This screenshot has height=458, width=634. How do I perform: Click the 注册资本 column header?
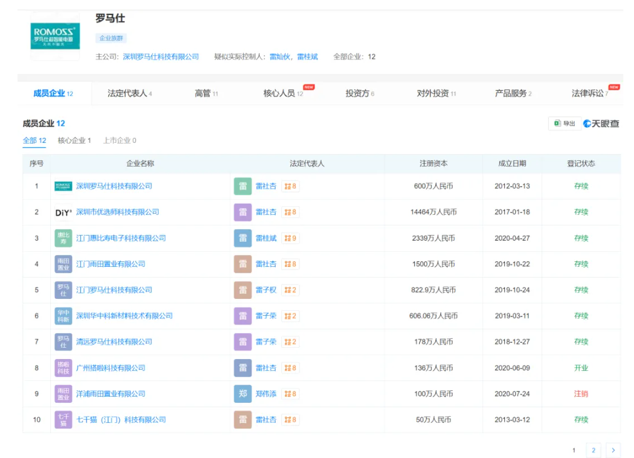434,164
